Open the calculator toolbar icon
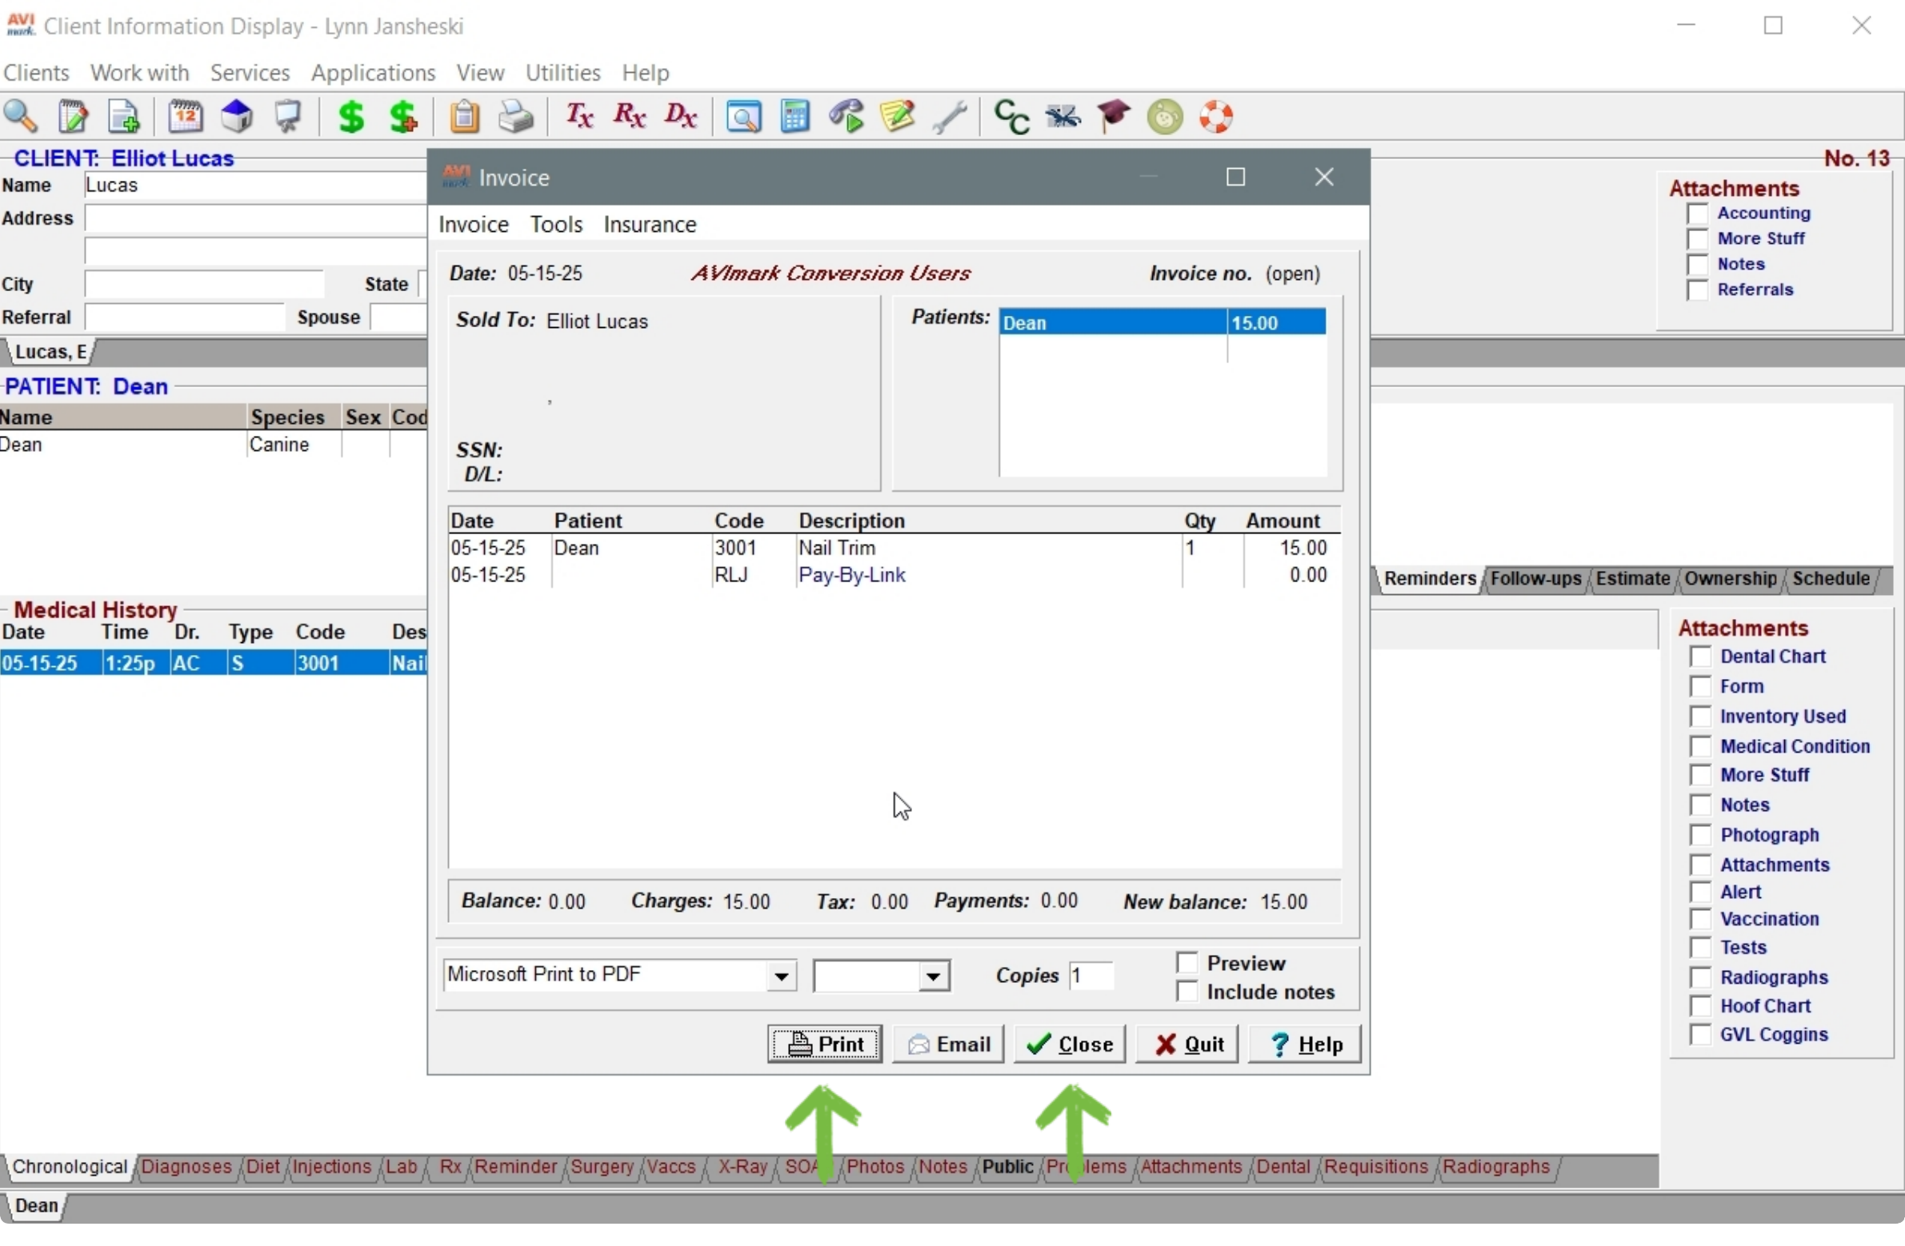1905x1246 pixels. (794, 118)
